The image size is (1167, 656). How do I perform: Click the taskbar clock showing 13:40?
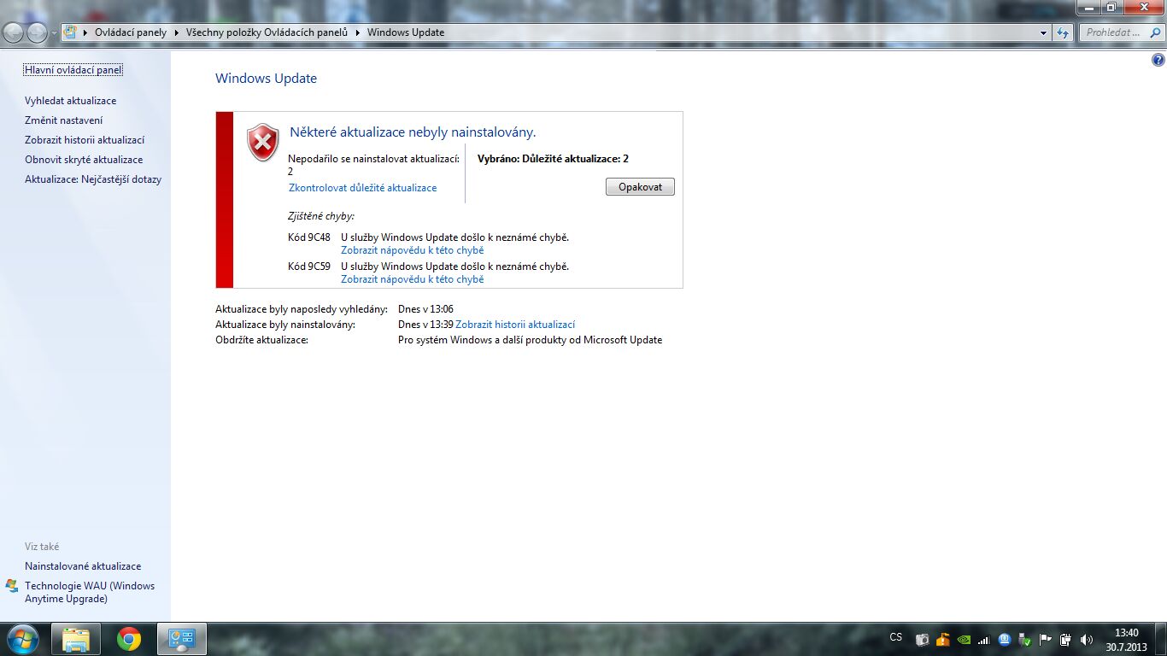[x=1126, y=640]
